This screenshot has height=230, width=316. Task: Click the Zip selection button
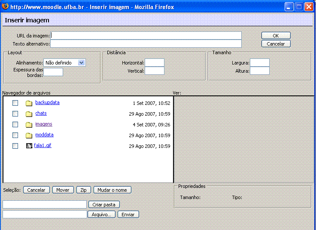click(x=84, y=190)
